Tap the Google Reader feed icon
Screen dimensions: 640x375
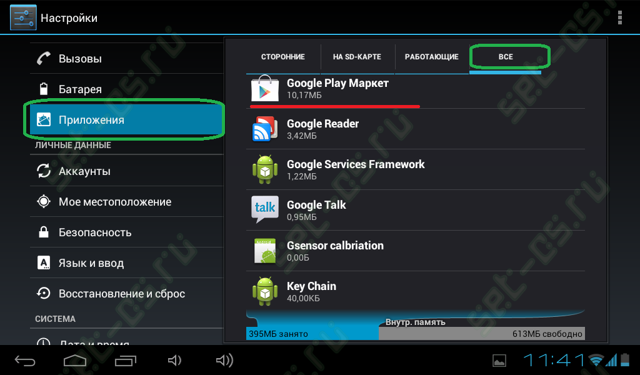click(265, 129)
